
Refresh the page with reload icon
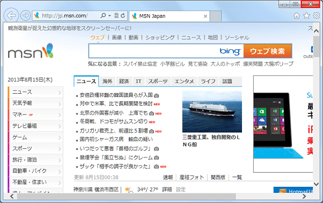[123, 16]
